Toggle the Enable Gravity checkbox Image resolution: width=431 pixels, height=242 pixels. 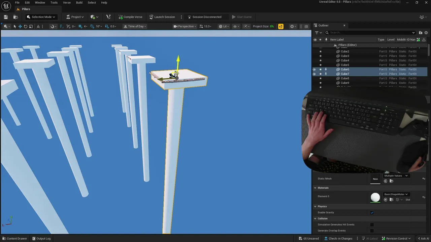(x=372, y=212)
